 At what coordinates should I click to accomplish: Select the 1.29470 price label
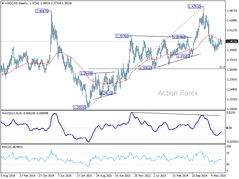pyautogui.click(x=86, y=73)
